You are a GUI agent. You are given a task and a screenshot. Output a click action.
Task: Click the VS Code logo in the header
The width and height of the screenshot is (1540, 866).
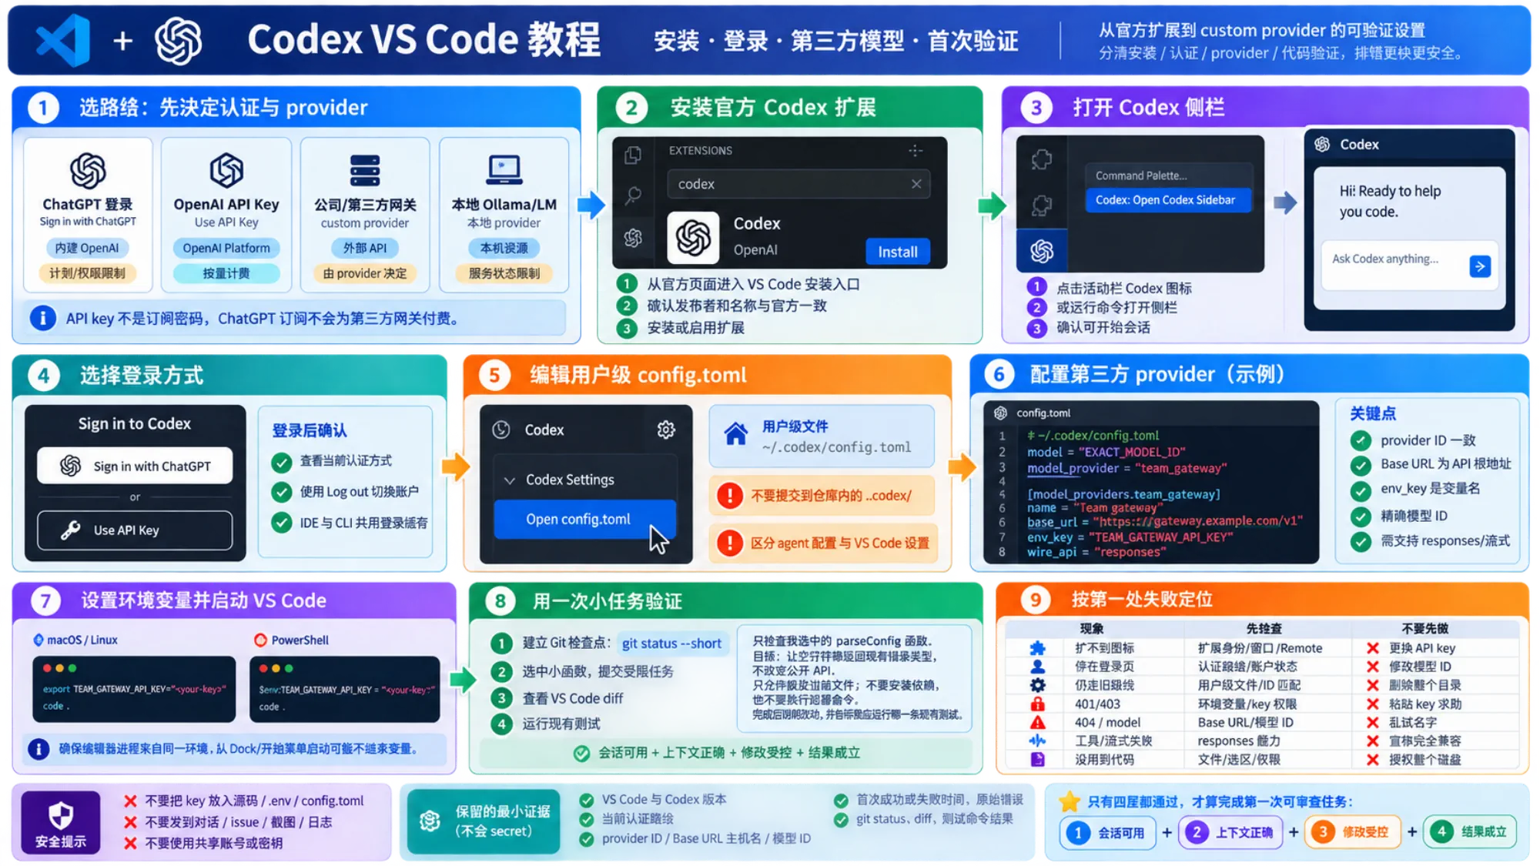tap(63, 40)
